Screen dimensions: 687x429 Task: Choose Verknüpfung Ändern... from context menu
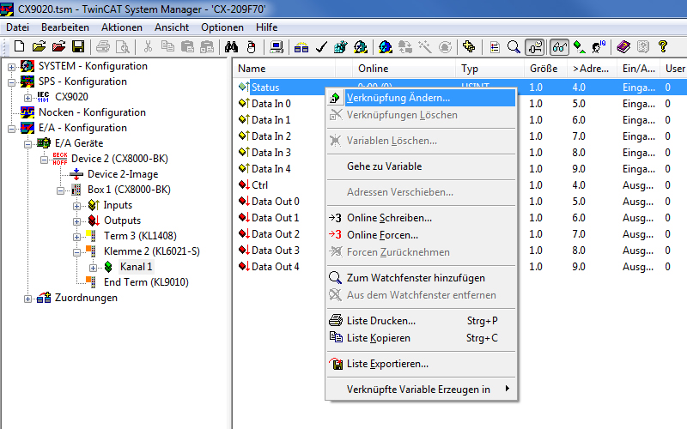pos(421,98)
